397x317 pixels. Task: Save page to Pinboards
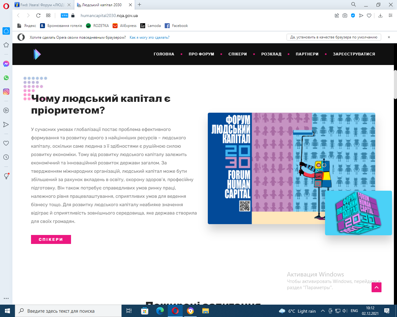coord(337,15)
